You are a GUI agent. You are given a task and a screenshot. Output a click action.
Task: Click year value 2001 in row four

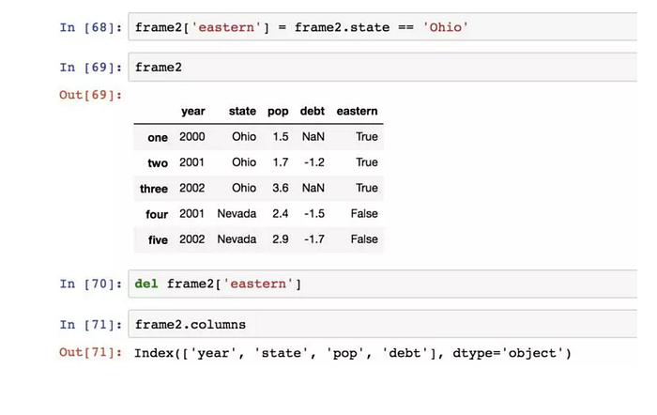pyautogui.click(x=191, y=213)
